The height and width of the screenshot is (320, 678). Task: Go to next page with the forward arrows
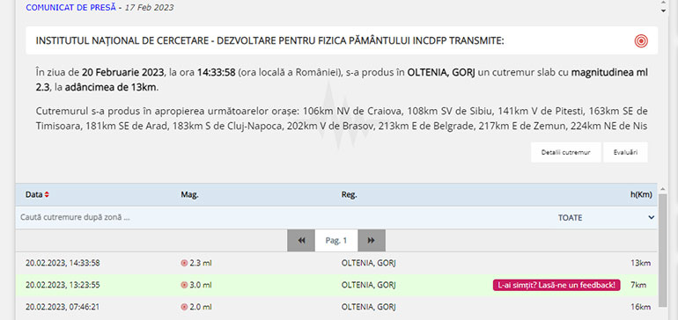pyautogui.click(x=372, y=241)
